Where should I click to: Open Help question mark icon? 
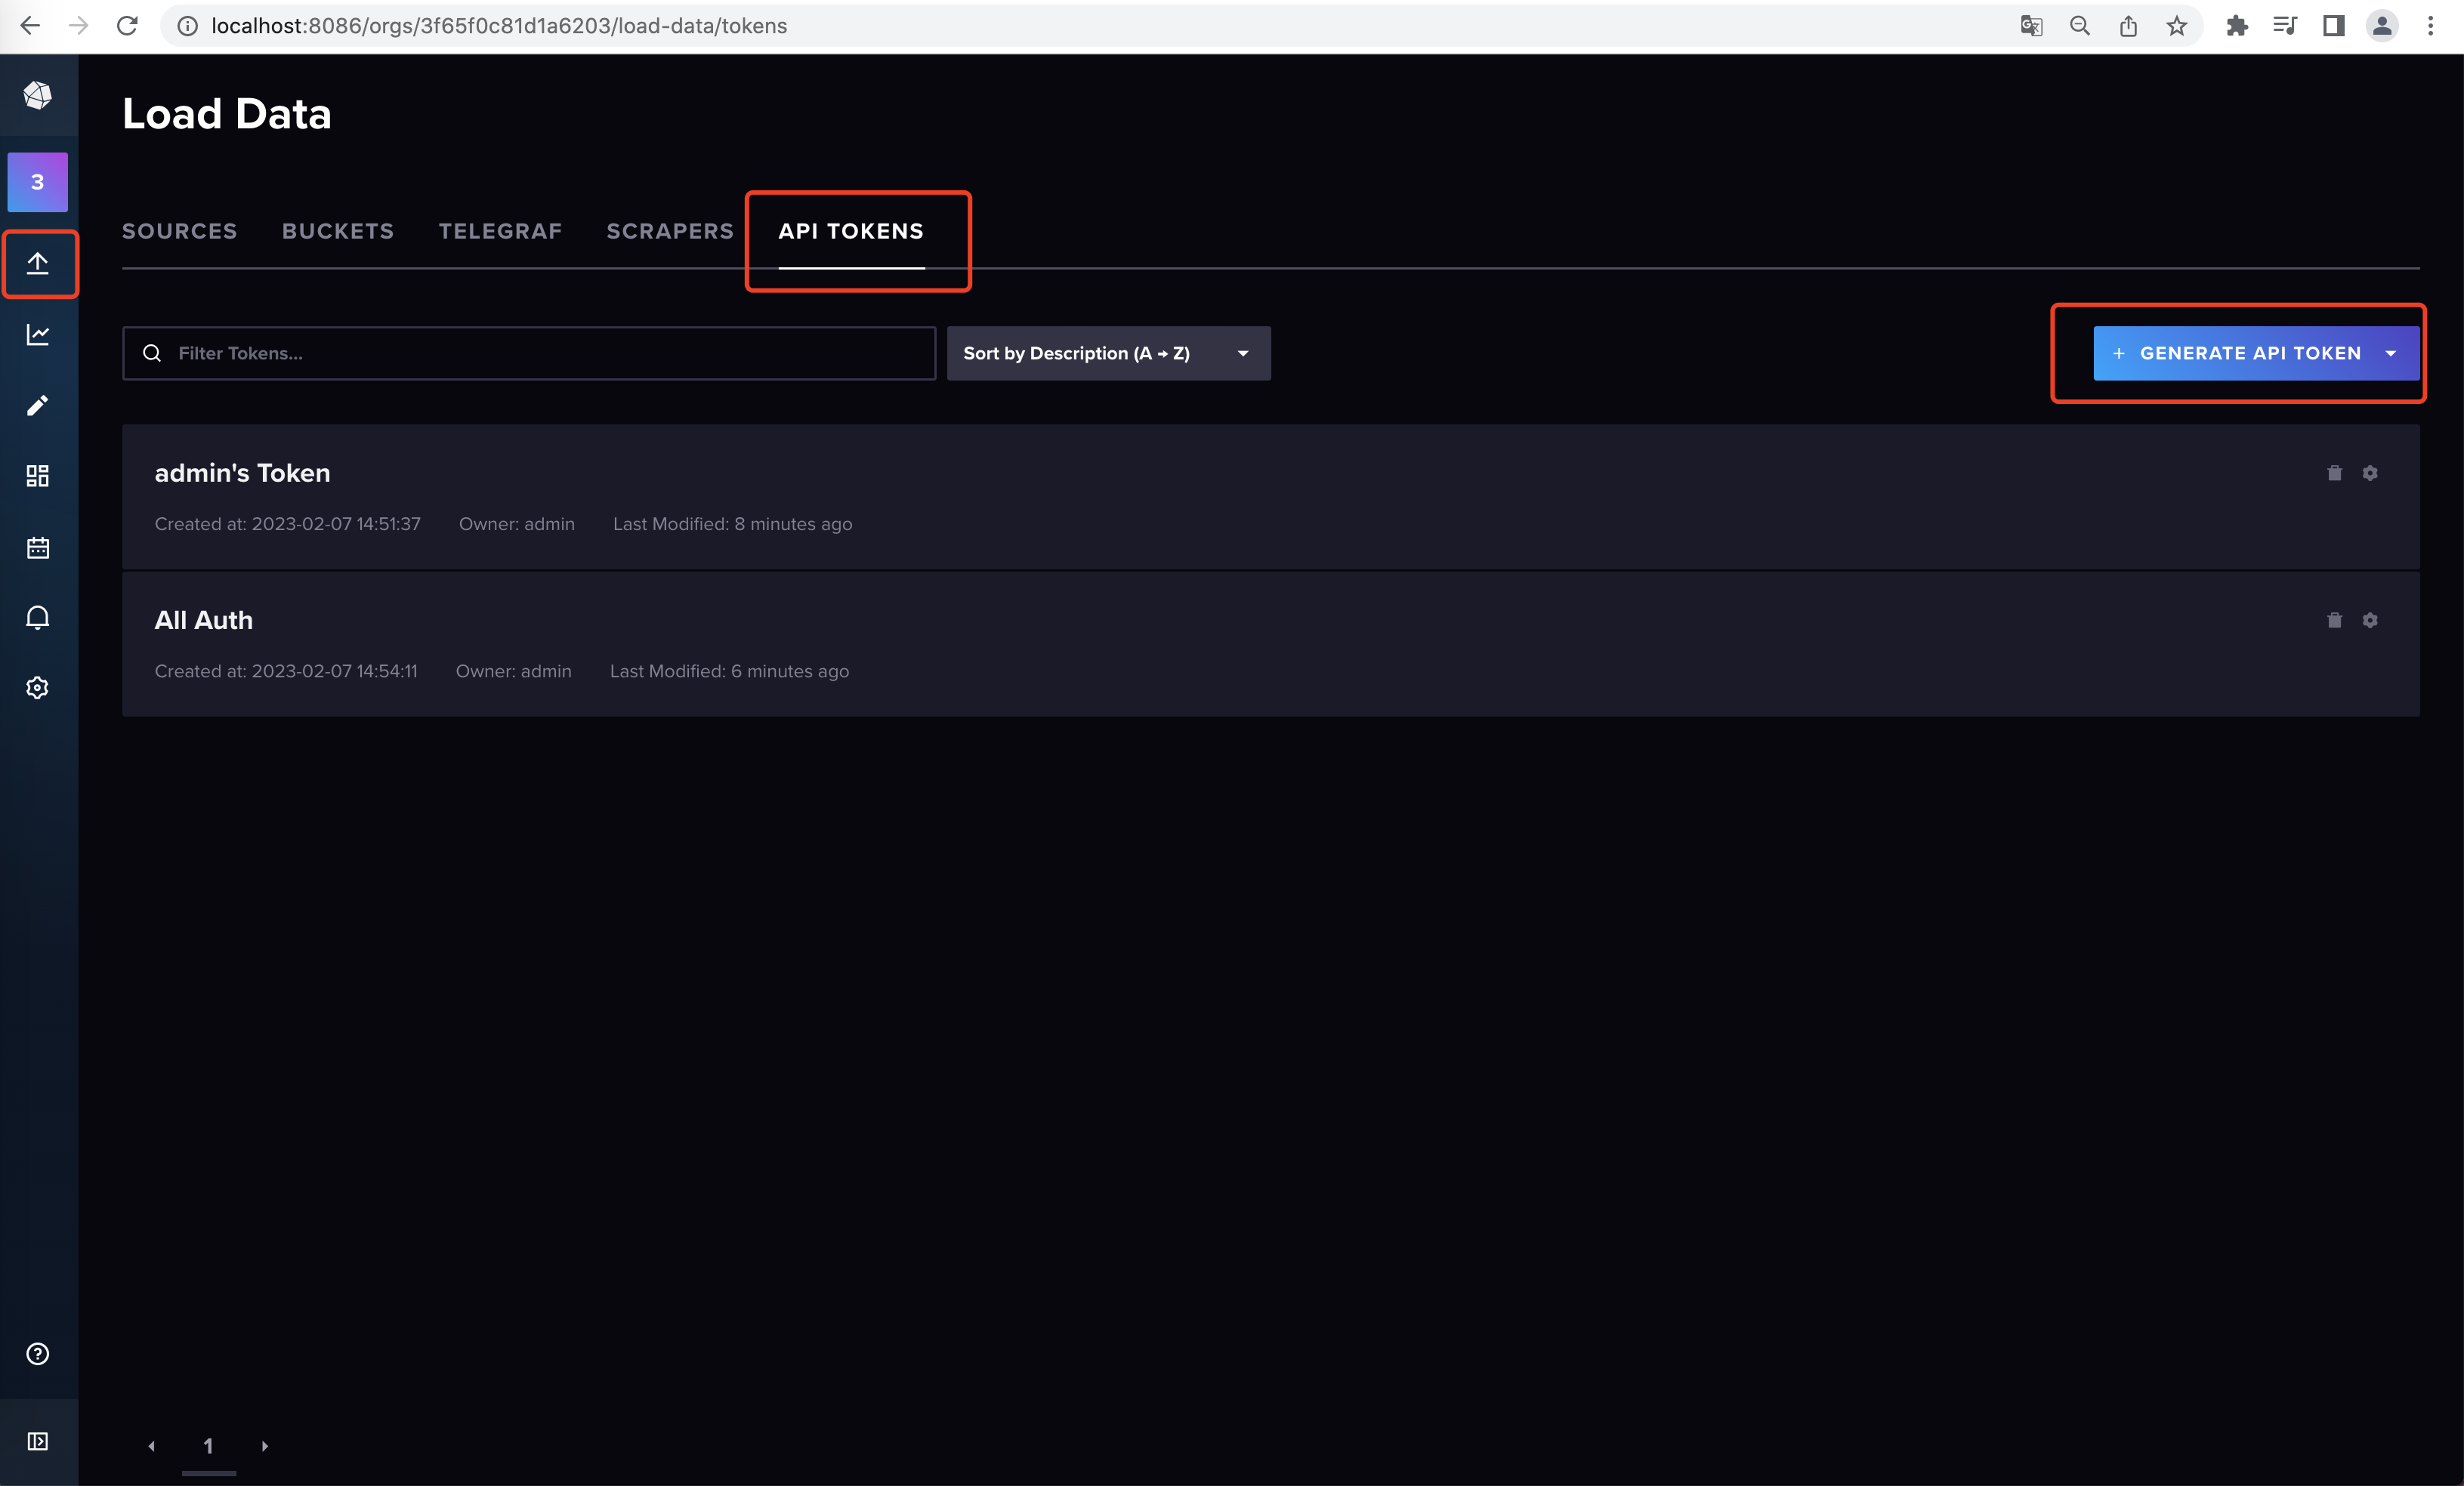pos(38,1353)
